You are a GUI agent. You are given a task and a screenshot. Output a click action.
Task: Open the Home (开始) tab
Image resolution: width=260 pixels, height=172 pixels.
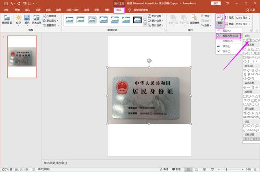tap(17, 10)
